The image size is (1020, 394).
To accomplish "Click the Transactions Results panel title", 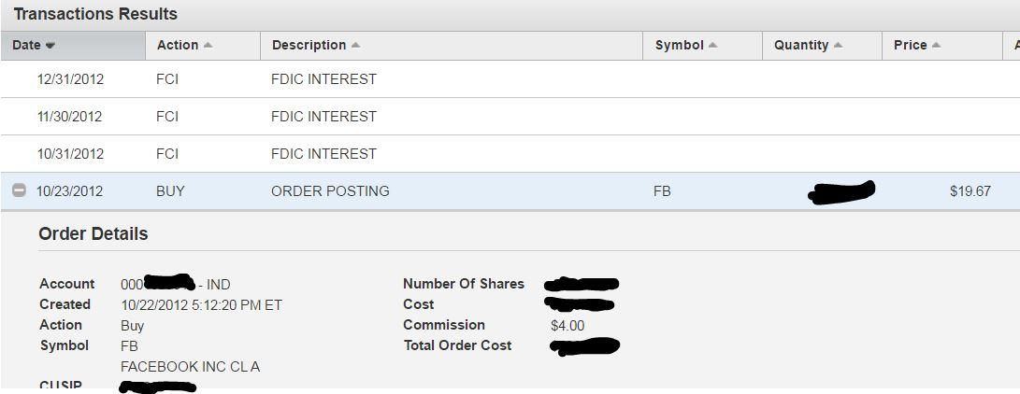I will click(95, 15).
